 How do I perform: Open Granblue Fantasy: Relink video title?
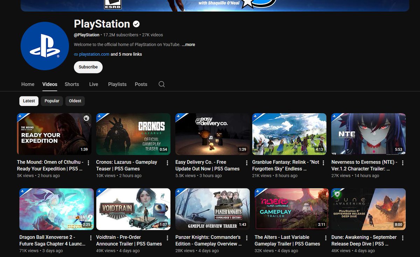(x=286, y=165)
